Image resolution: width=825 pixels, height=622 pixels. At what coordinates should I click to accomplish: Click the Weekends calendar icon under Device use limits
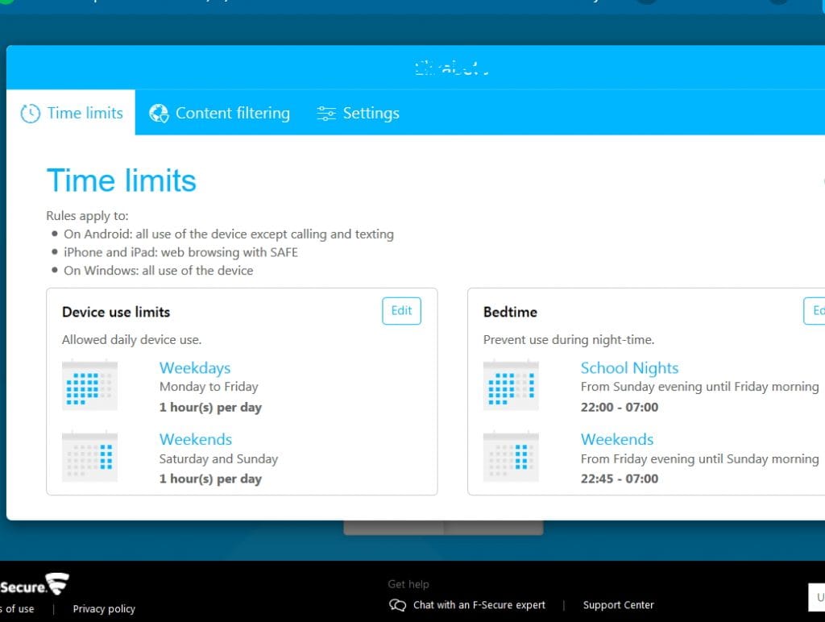click(89, 458)
